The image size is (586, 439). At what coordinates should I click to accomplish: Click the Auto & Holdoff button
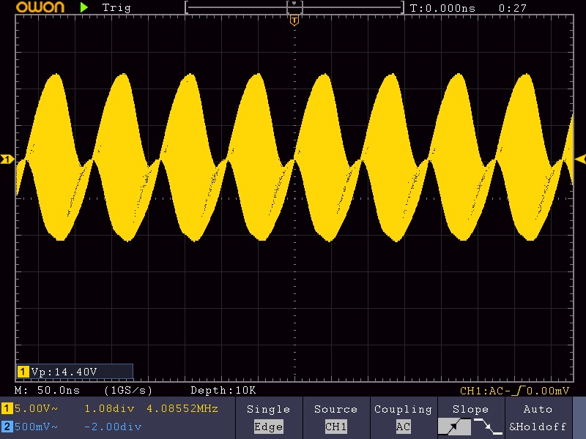pos(538,418)
